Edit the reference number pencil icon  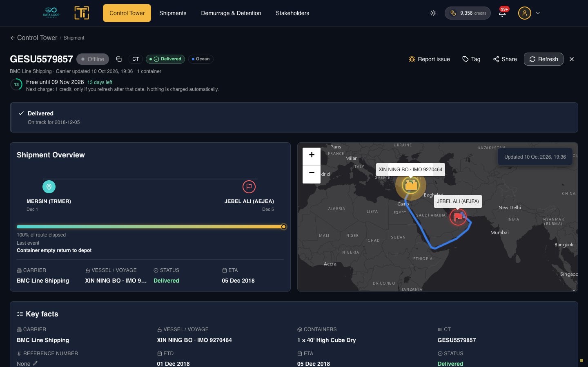pyautogui.click(x=35, y=363)
